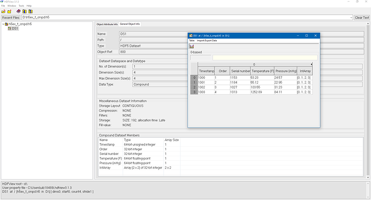Open the Help menu

[x=29, y=6]
